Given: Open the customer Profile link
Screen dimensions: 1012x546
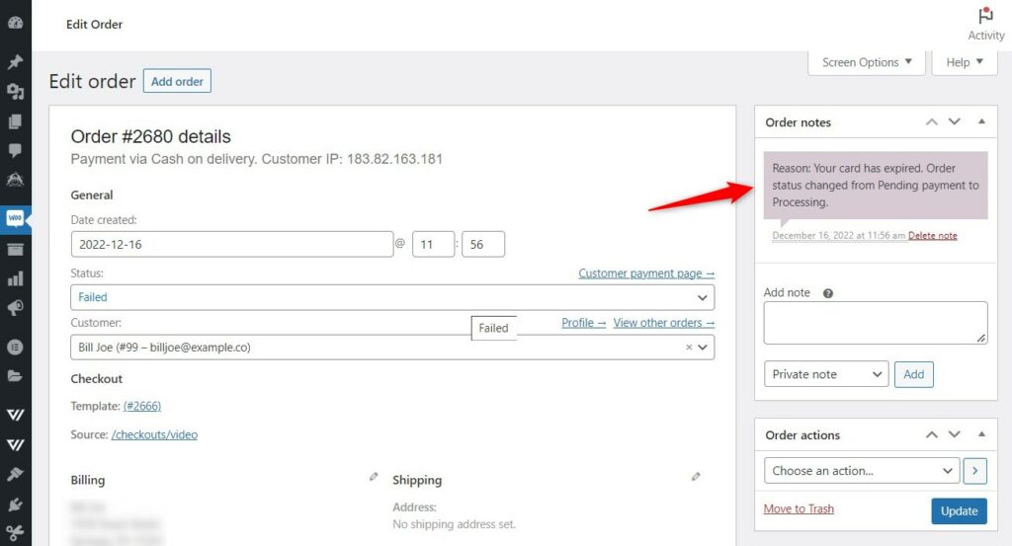Looking at the screenshot, I should point(583,322).
